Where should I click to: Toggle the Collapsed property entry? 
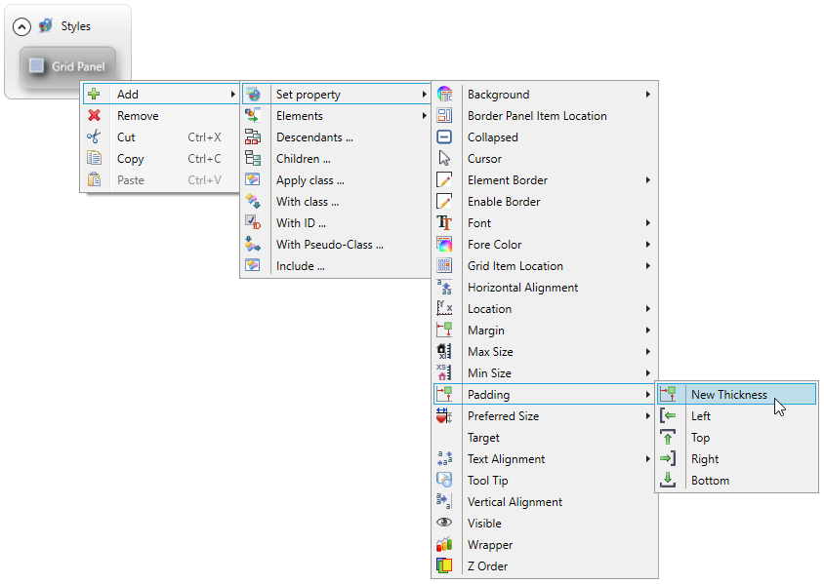[x=492, y=137]
